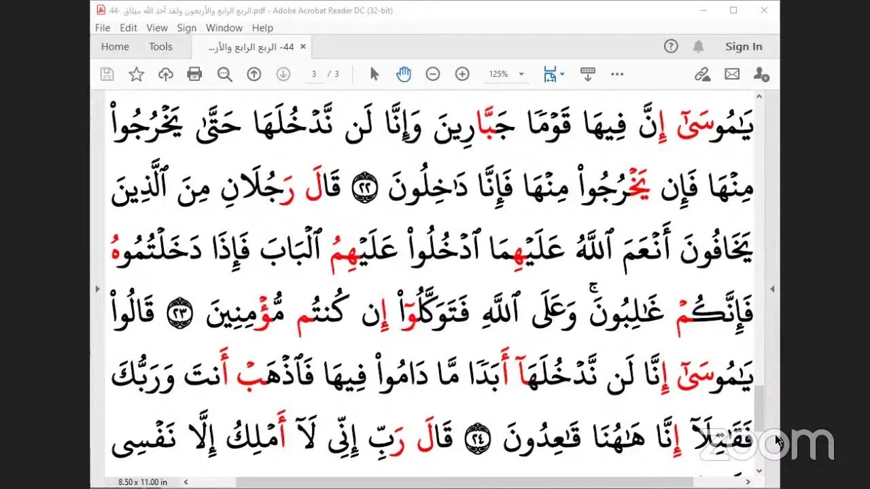The image size is (870, 489).
Task: Click the verse 23 marker
Action: [180, 313]
